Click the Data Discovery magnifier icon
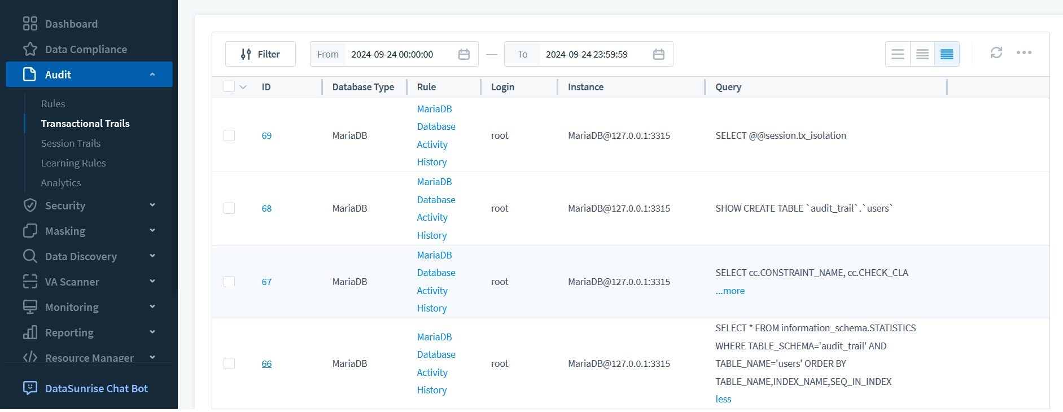This screenshot has width=1063, height=412. [x=30, y=256]
